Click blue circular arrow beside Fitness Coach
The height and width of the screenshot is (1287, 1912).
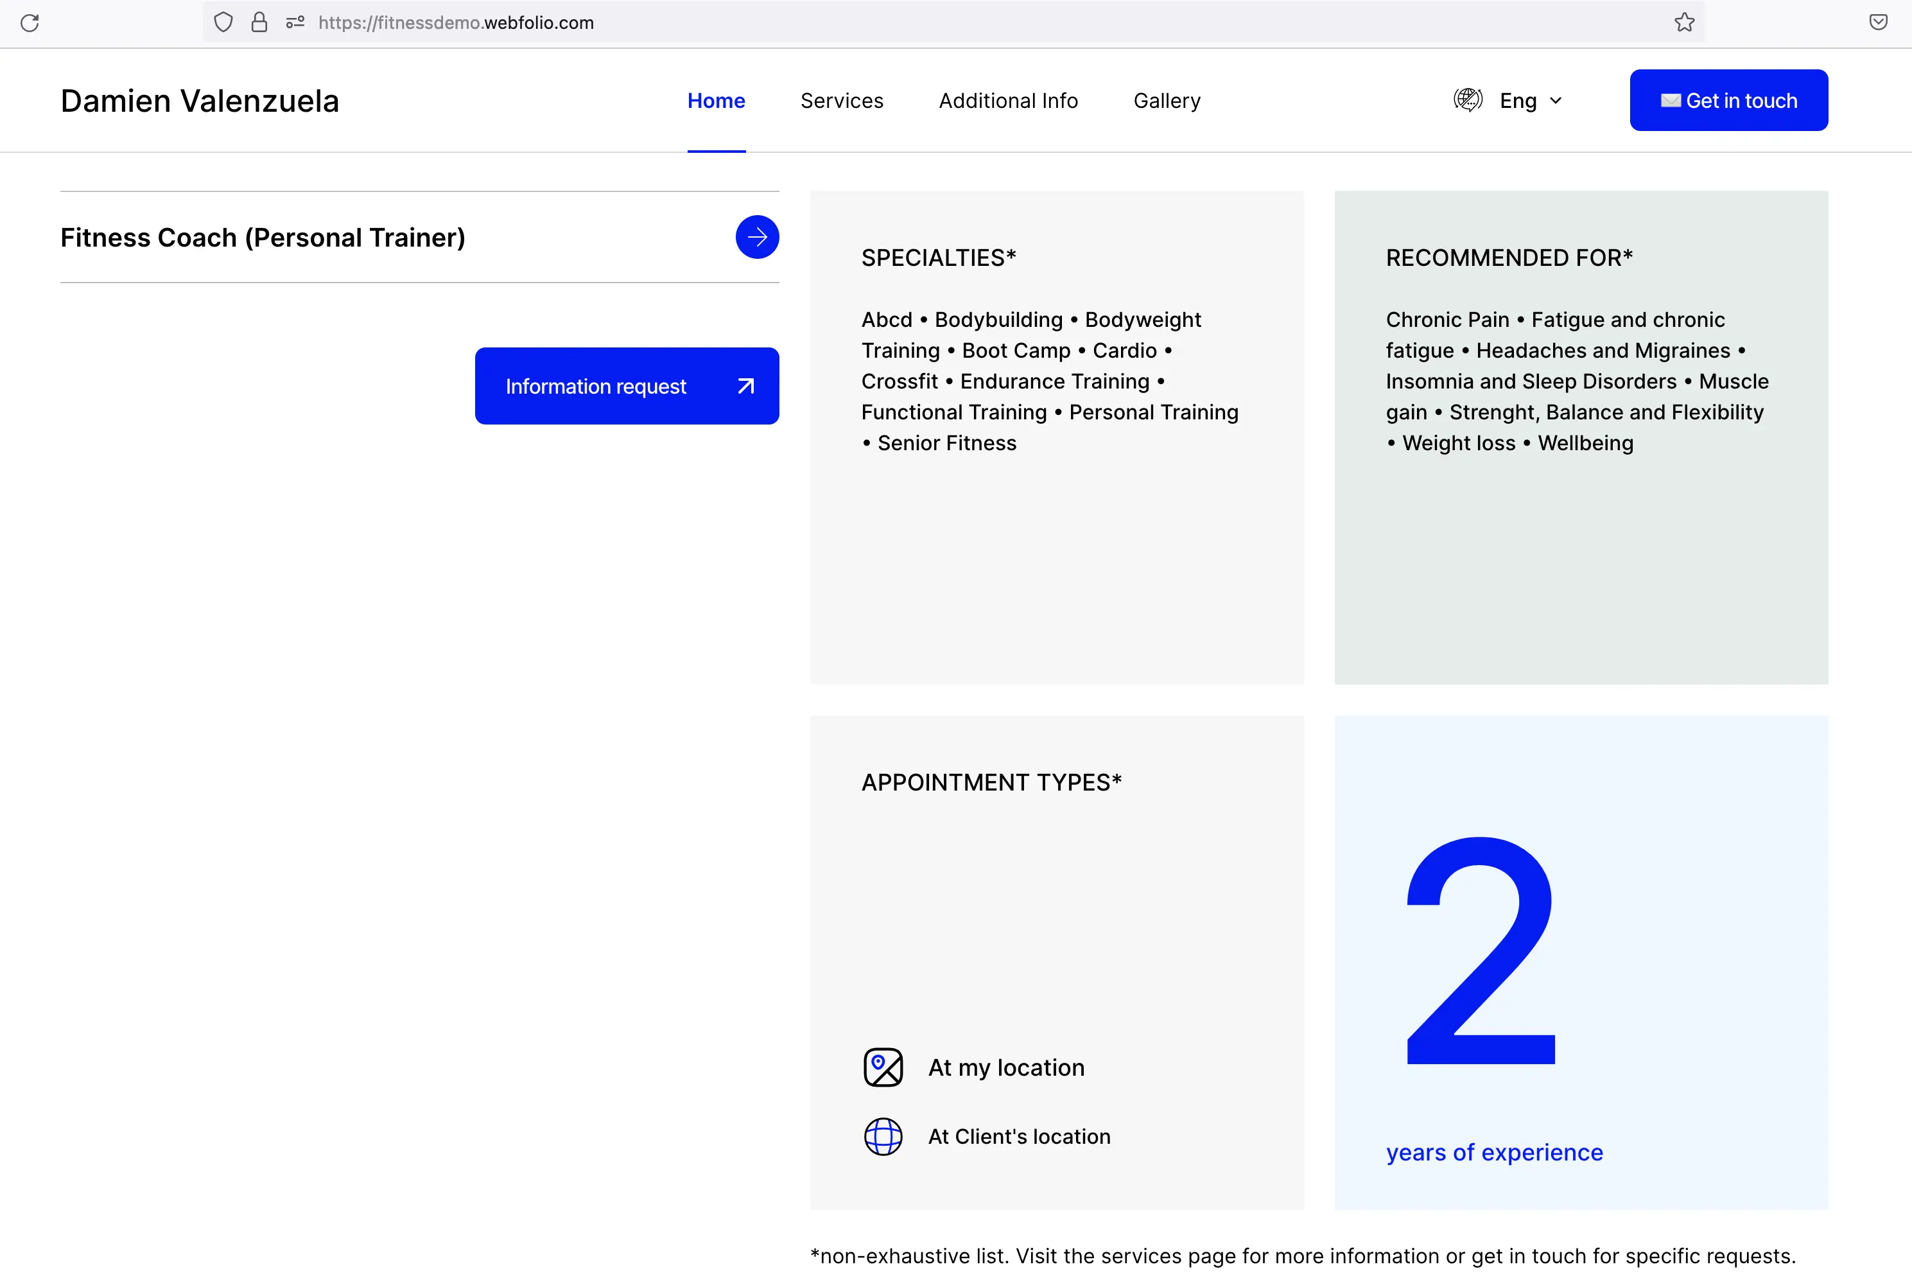click(x=756, y=237)
